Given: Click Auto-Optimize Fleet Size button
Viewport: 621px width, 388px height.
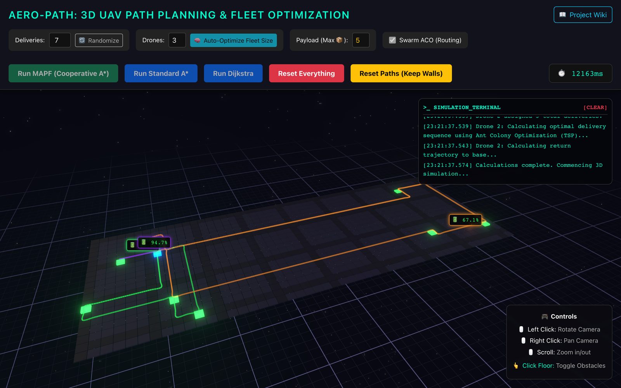Looking at the screenshot, I should pos(233,40).
